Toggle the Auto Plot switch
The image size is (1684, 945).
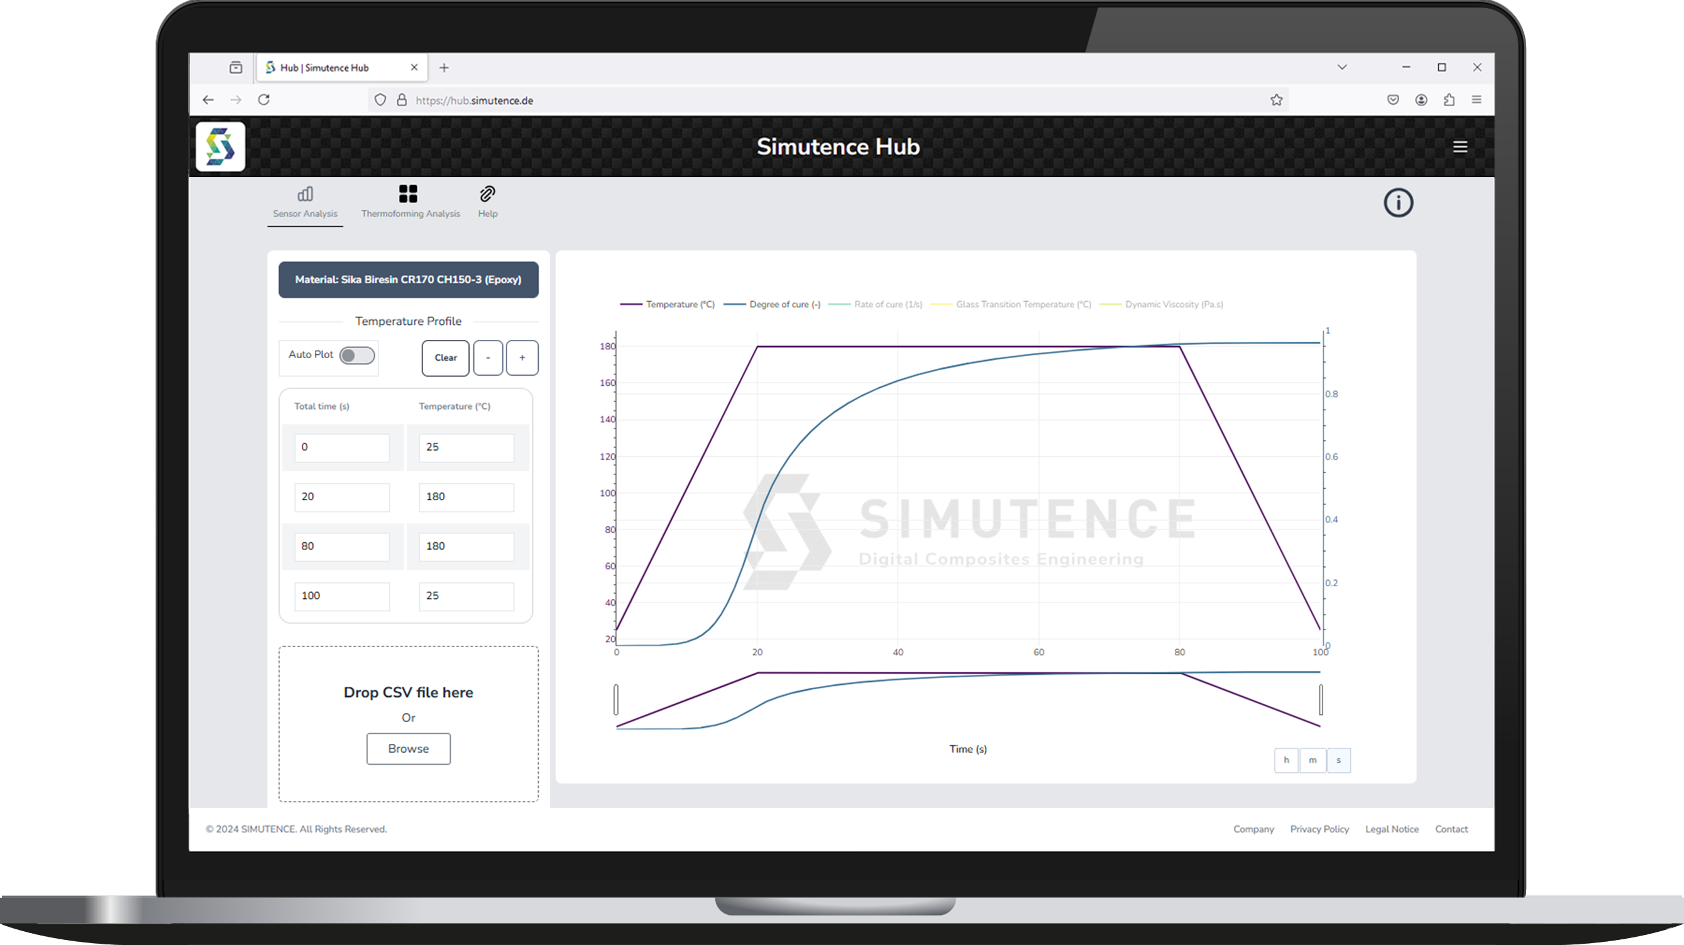(x=357, y=355)
